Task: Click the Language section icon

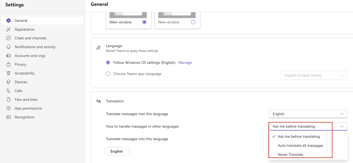Action: [98, 48]
